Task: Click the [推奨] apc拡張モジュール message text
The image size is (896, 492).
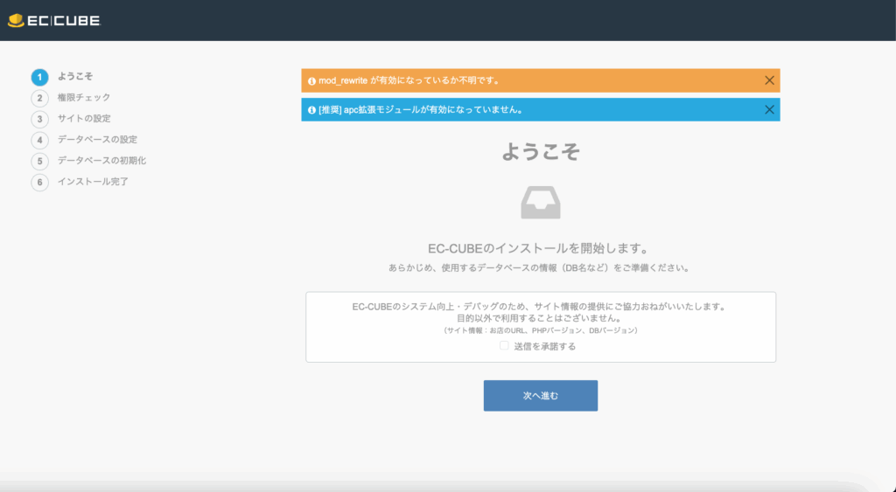Action: pyautogui.click(x=422, y=110)
